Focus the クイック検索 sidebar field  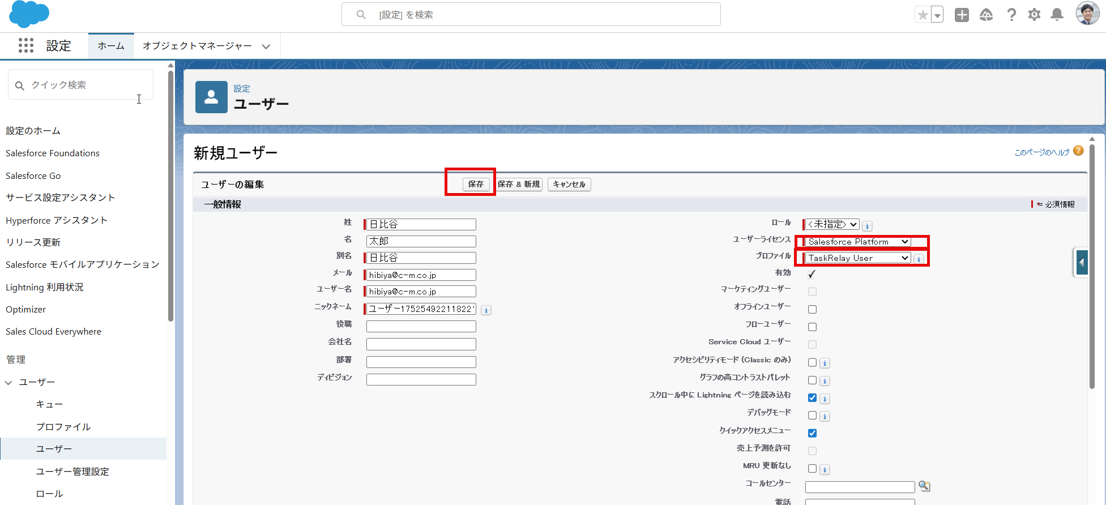tap(80, 85)
